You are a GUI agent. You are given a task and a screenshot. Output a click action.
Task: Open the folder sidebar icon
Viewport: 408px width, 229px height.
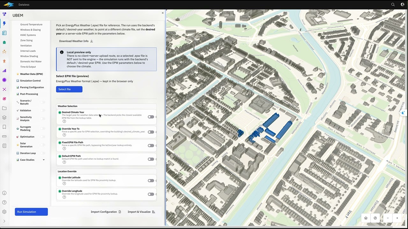point(4,108)
